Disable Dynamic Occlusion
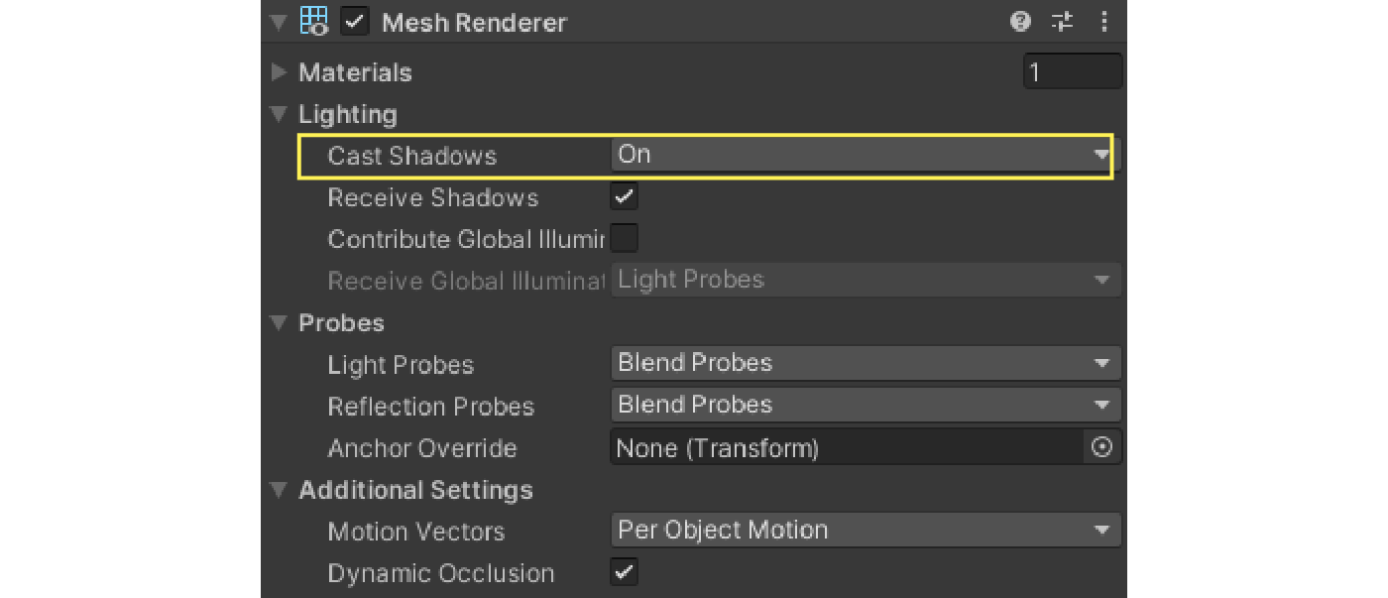The image size is (1388, 598). click(624, 571)
